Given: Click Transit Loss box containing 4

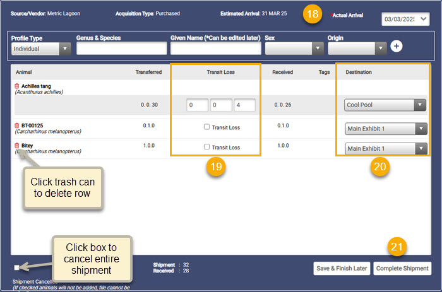Looking at the screenshot, I should (x=244, y=105).
